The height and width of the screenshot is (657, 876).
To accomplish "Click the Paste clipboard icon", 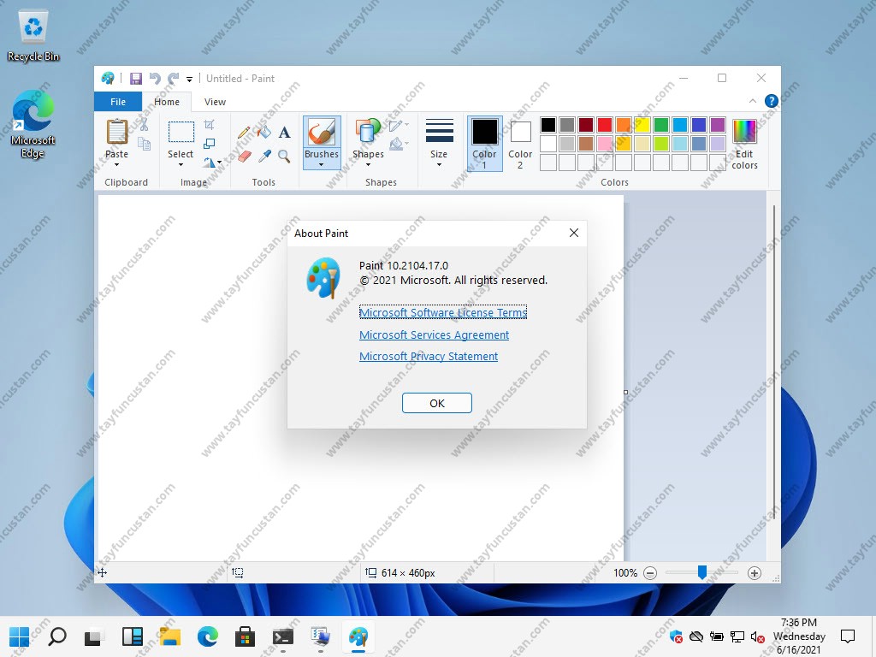I will (x=116, y=133).
